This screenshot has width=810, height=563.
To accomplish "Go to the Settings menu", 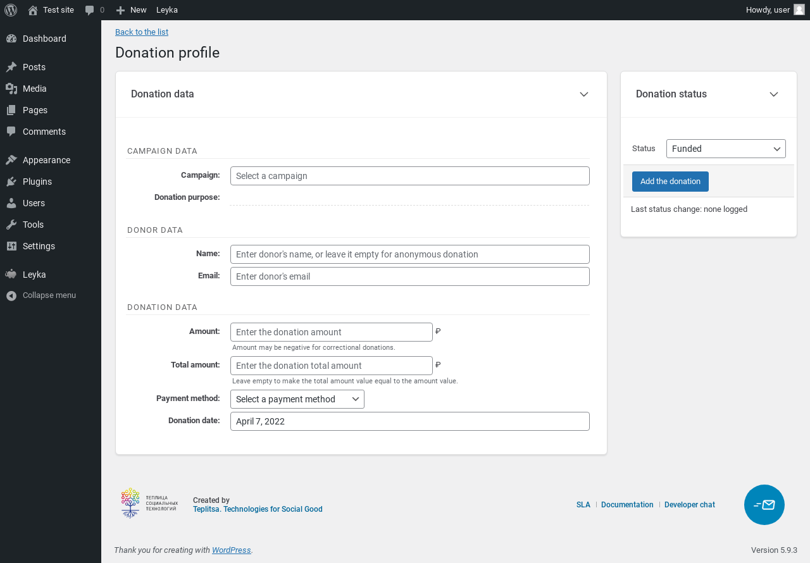I will (39, 246).
